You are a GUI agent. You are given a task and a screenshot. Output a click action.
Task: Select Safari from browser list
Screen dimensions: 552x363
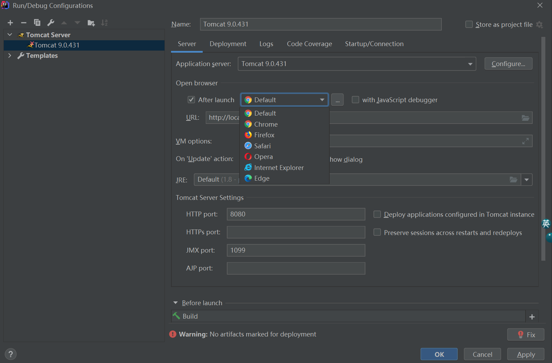[x=284, y=146]
